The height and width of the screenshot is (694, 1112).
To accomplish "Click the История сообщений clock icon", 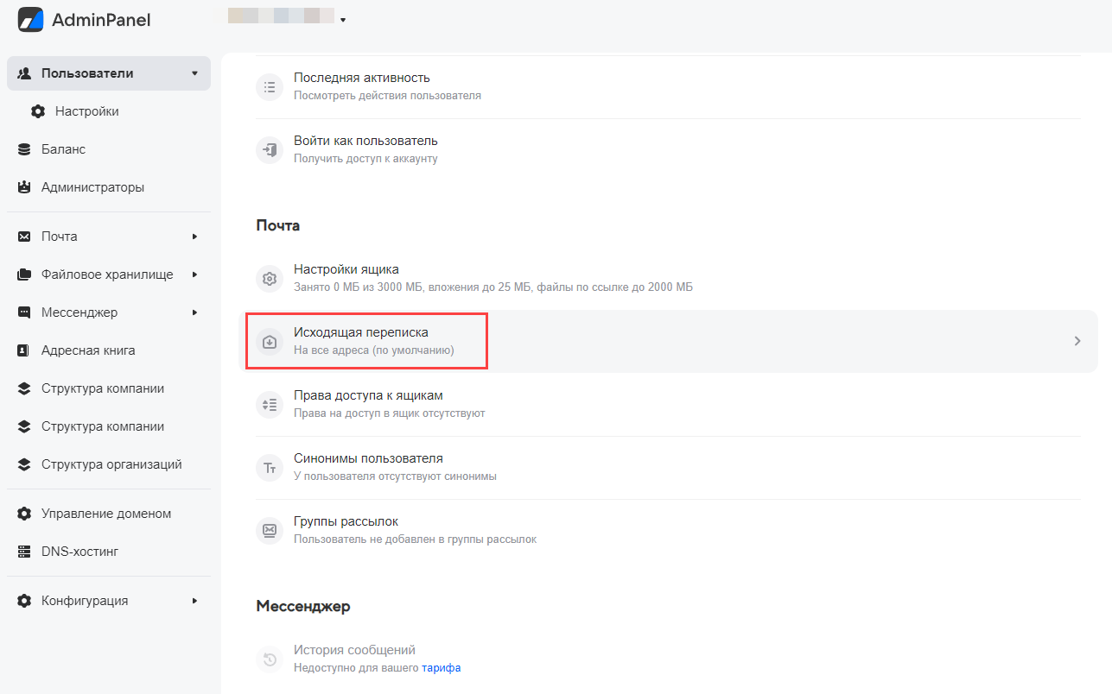I will (x=270, y=659).
